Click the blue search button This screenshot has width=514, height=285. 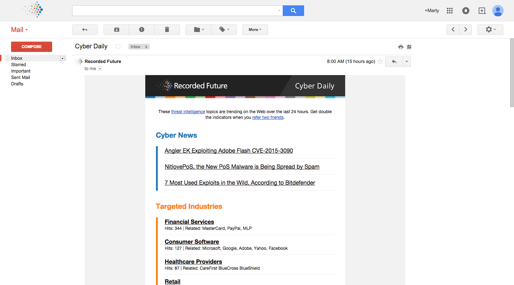(x=293, y=11)
